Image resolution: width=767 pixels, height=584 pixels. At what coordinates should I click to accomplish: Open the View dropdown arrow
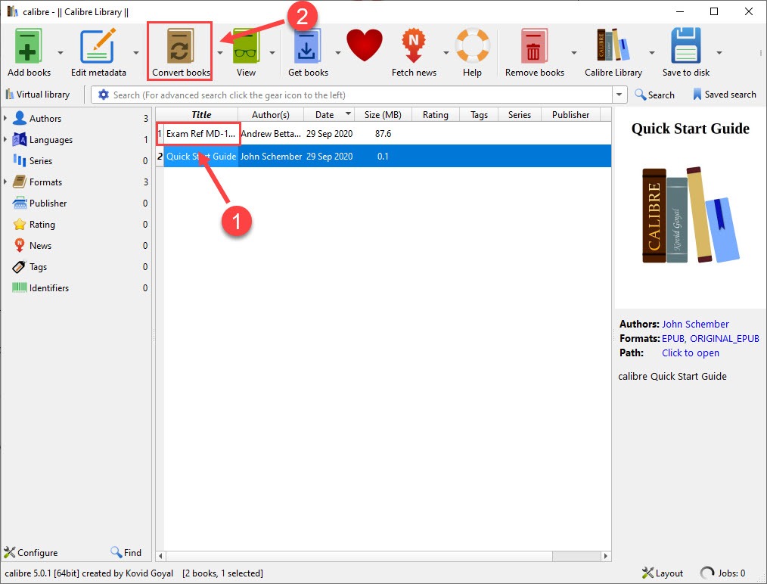272,52
